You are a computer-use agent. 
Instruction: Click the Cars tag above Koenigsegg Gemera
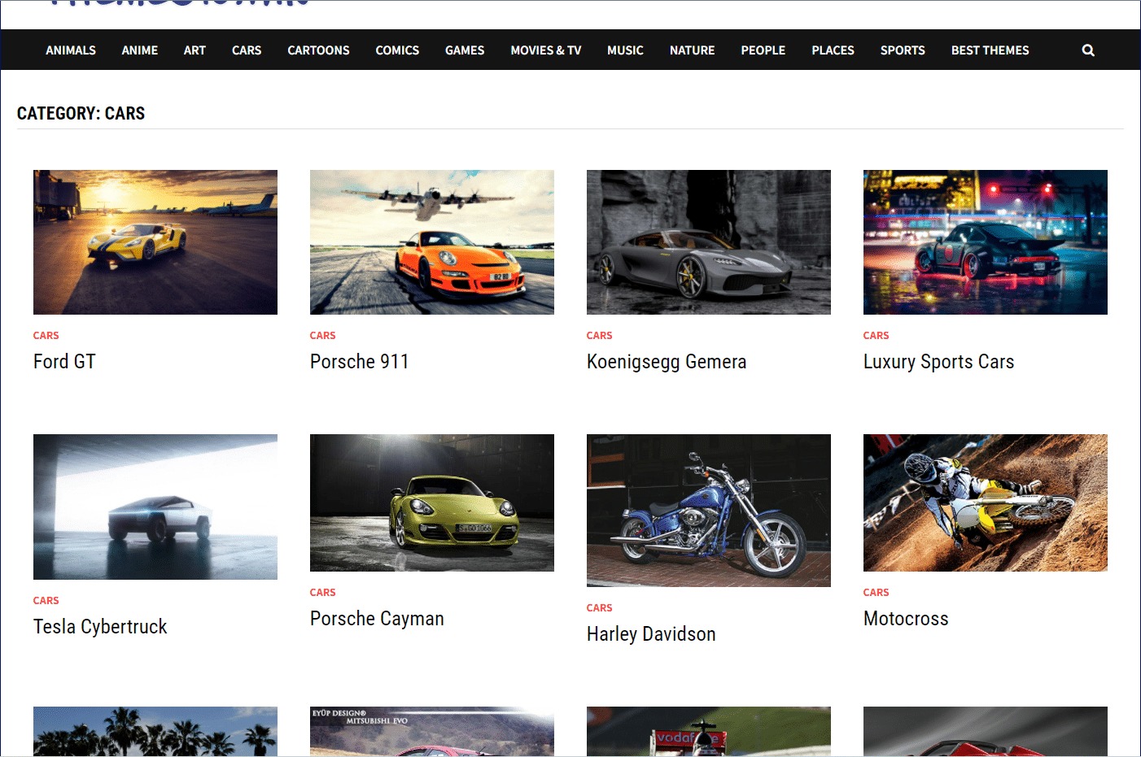coord(599,336)
